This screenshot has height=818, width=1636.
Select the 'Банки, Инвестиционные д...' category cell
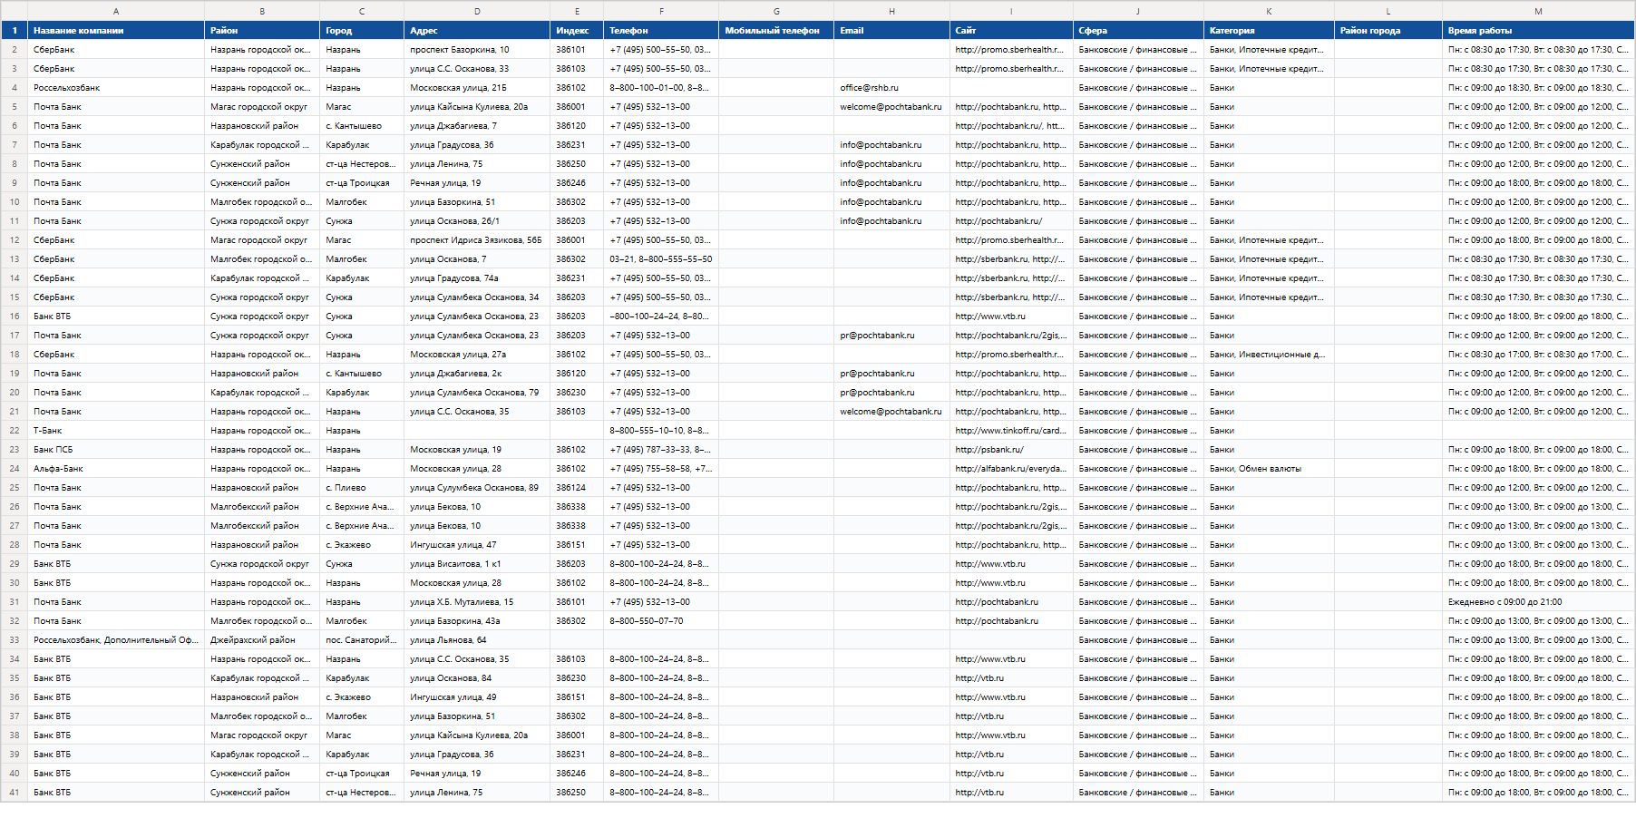1269,355
